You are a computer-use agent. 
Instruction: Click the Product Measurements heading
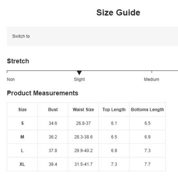[x=43, y=93]
